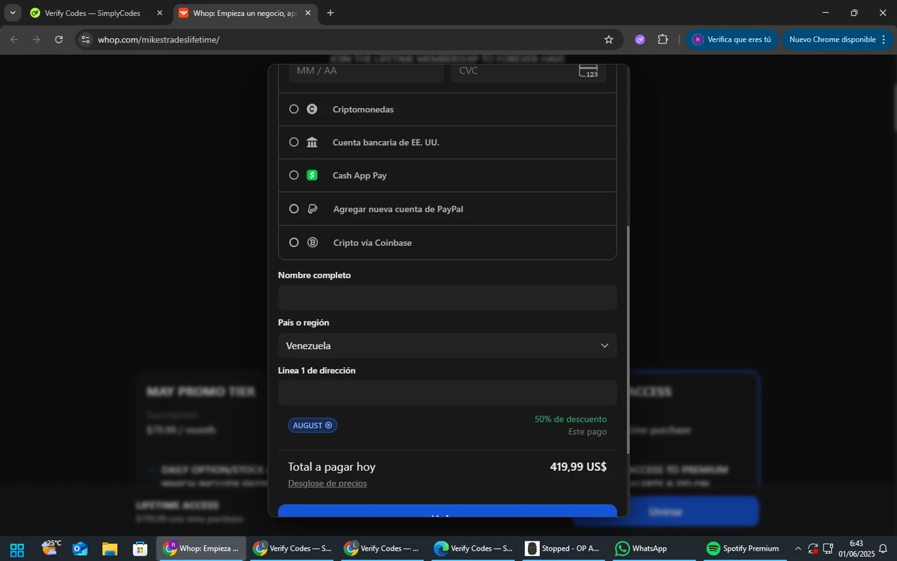The image size is (897, 561).
Task: Select Agregar nueva cuenta de PayPal radio
Action: [294, 209]
